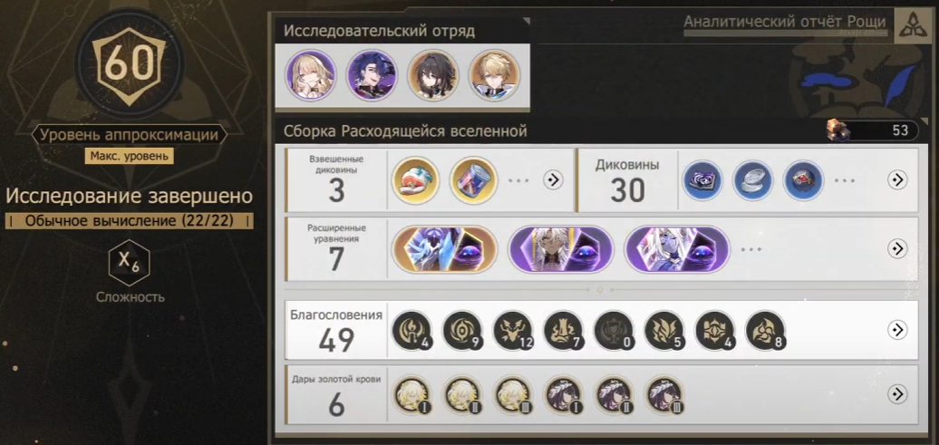
Task: Expand the Расширенные уравнения arrow
Action: pyautogui.click(x=897, y=248)
